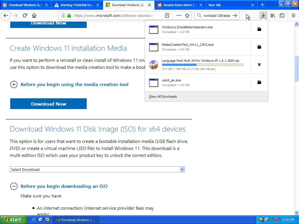Click Before you begin downloading an ISO link
This screenshot has height=224, width=299.
pyautogui.click(x=64, y=186)
